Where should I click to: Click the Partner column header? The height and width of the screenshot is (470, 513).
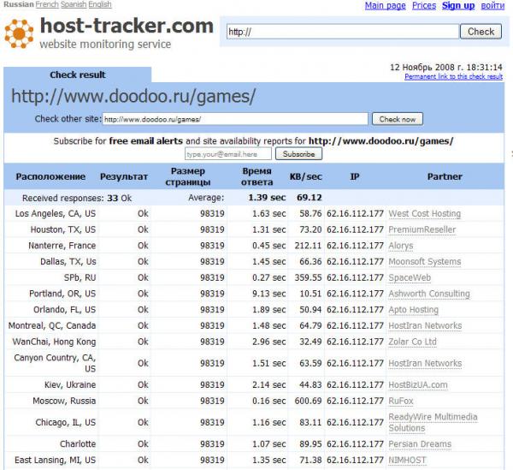(x=445, y=176)
